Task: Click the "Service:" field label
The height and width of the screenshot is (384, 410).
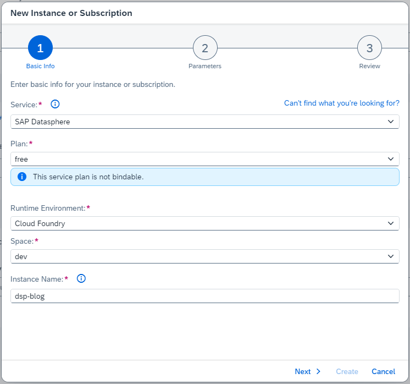Action: point(24,105)
